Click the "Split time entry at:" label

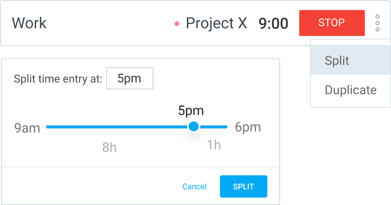(x=58, y=79)
